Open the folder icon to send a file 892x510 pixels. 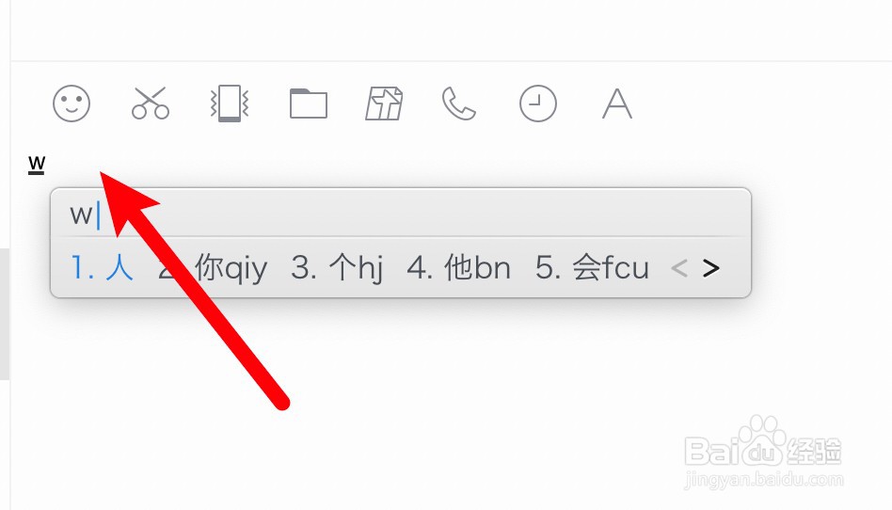click(309, 104)
